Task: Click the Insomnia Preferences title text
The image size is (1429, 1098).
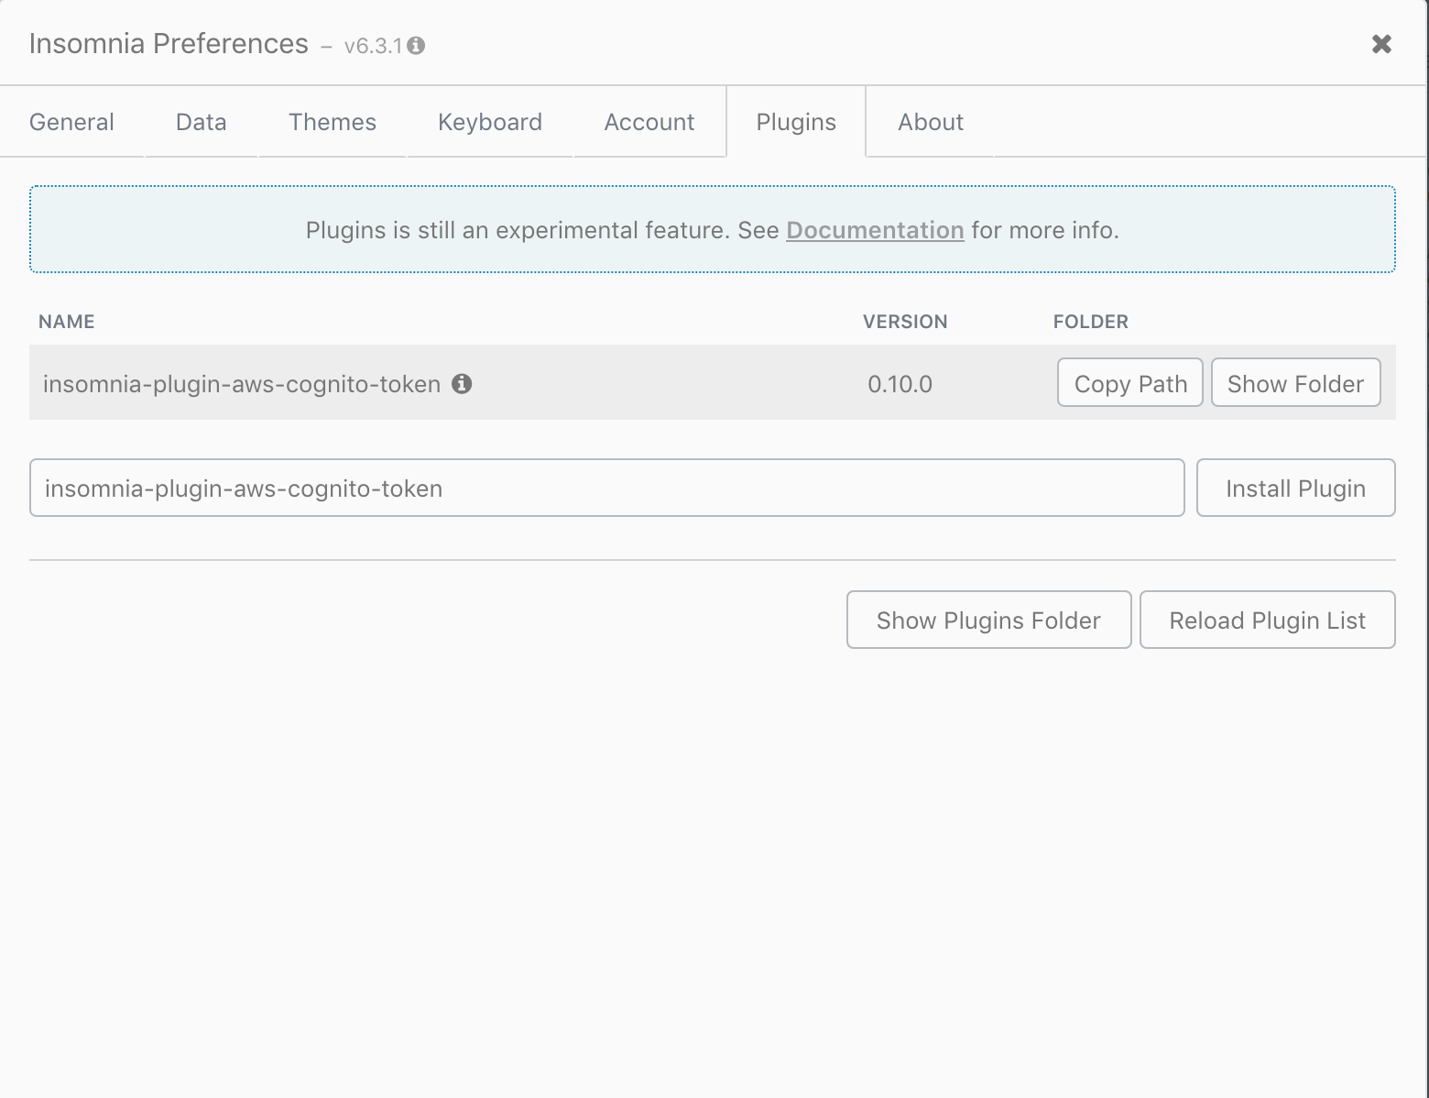Action: [169, 44]
